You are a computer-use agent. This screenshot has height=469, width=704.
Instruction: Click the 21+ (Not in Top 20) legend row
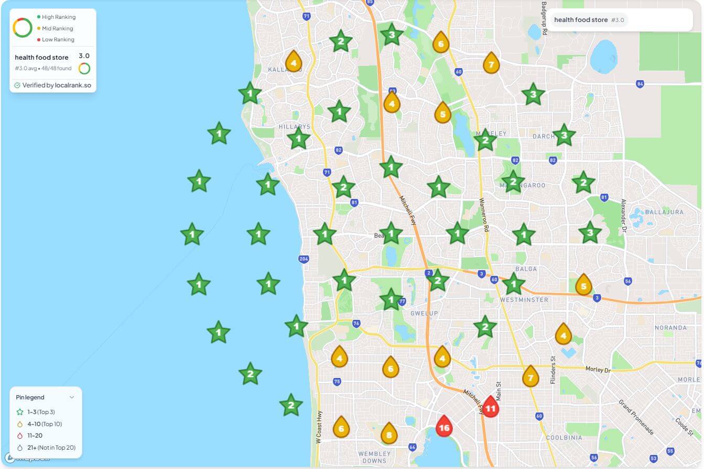(x=46, y=448)
